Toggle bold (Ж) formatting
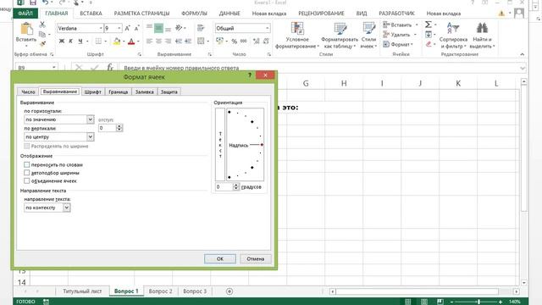Viewport: 542px width, 305px height. tap(62, 42)
